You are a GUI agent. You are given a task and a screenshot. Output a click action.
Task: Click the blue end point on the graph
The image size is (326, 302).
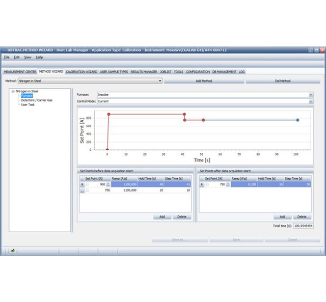[297, 120]
